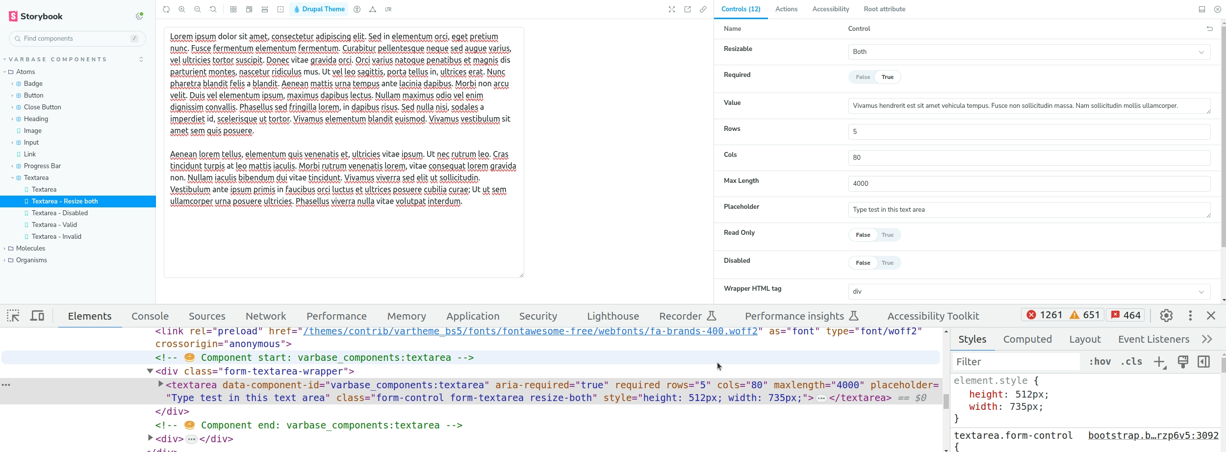Viewport: 1226px width, 452px height.
Task: Open DevTools settings gear
Action: [1166, 315]
